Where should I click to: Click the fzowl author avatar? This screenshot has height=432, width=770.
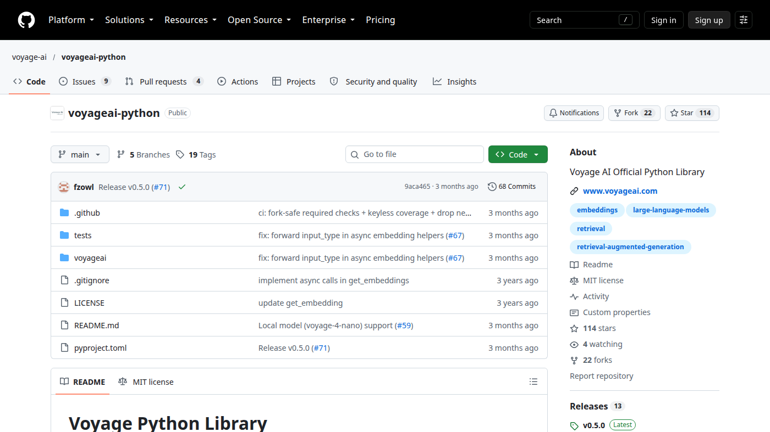tap(64, 187)
